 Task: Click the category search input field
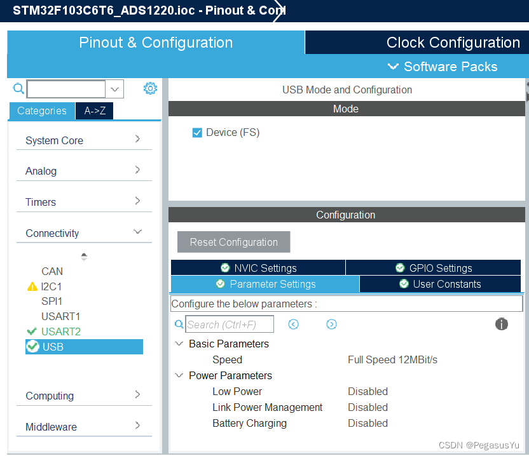66,89
